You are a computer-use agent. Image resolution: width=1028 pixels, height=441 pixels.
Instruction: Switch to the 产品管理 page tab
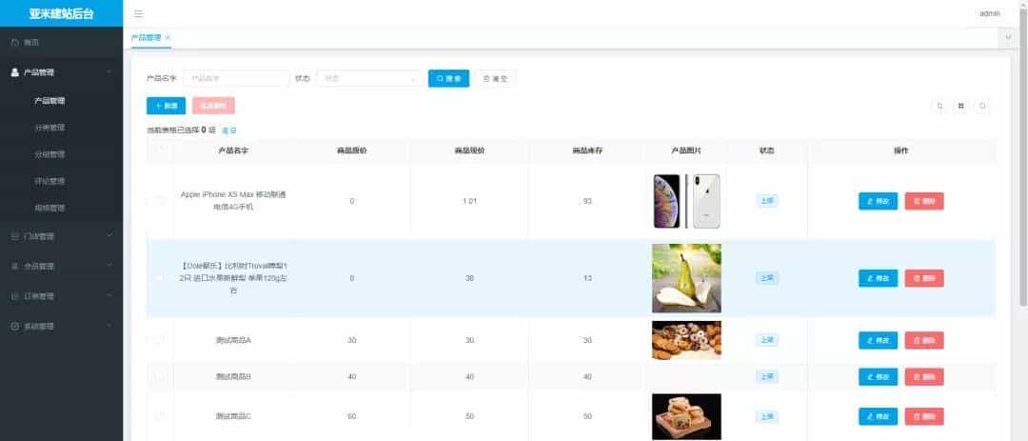146,38
